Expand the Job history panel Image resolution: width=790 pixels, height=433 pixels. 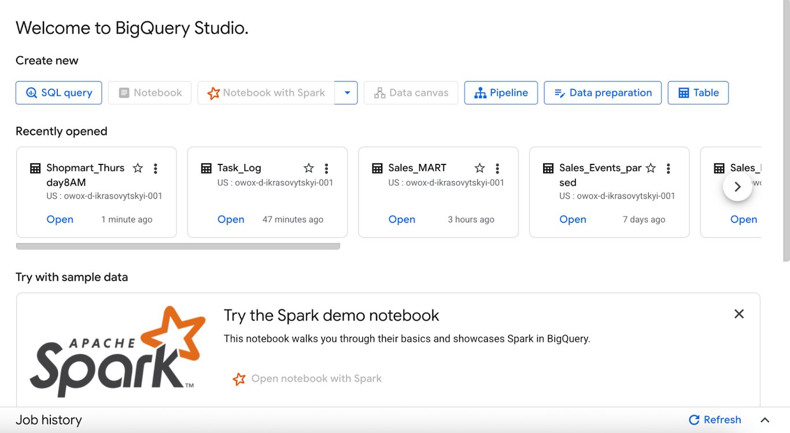(765, 420)
